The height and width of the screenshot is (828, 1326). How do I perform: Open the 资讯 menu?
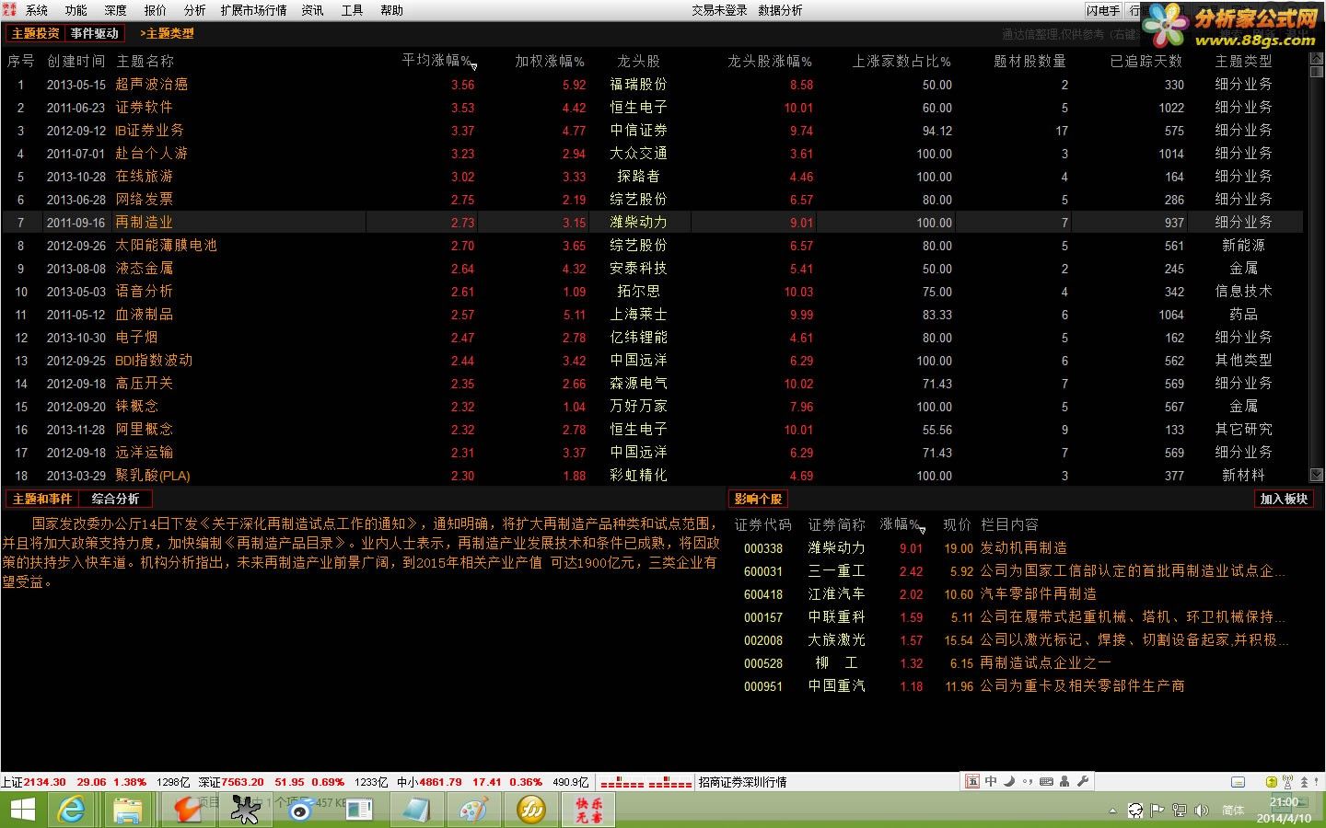tap(313, 10)
